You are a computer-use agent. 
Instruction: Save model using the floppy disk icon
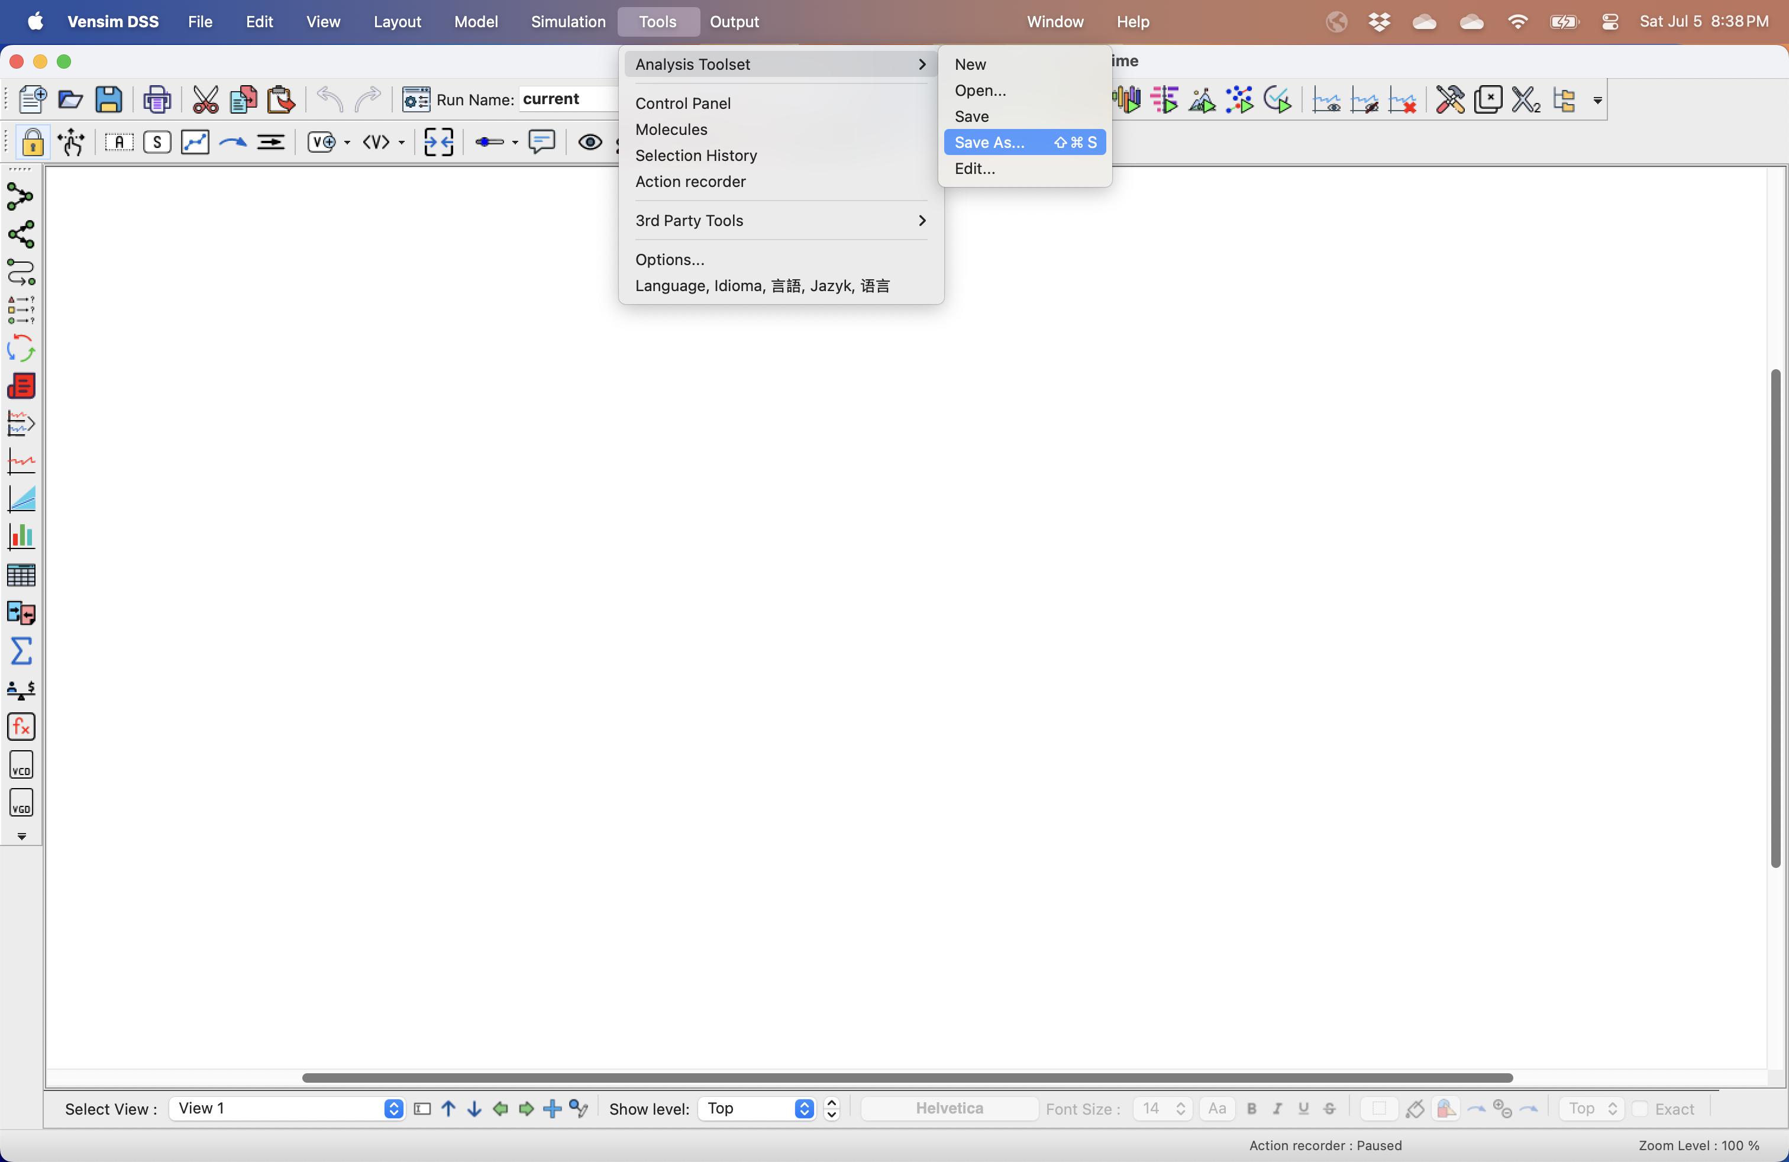pyautogui.click(x=109, y=99)
